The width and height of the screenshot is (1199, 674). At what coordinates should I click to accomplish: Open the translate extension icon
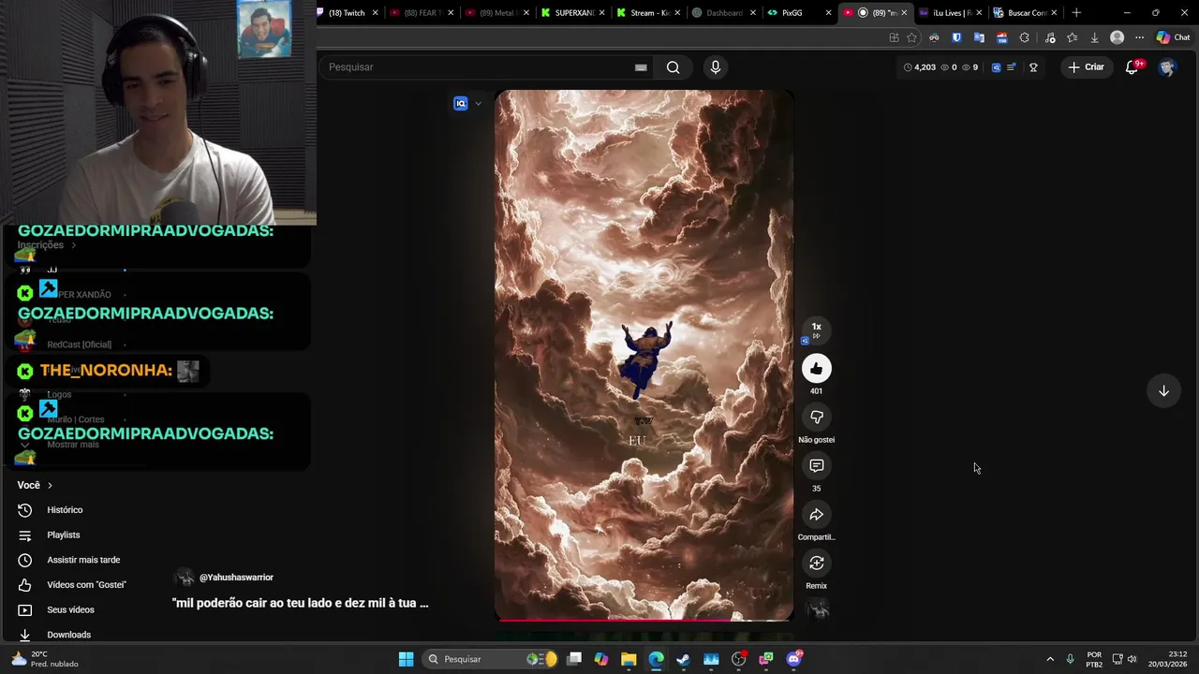[x=979, y=37]
